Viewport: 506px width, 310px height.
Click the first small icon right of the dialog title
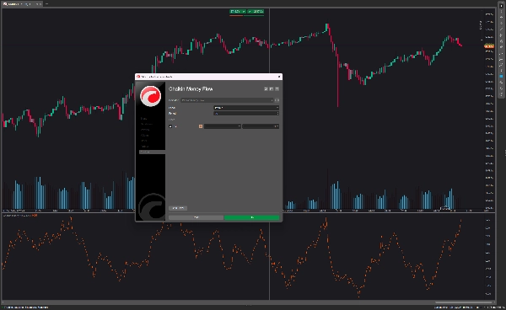(x=266, y=89)
